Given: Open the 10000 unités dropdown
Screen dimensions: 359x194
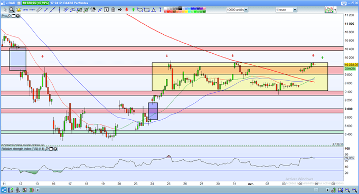Looking at the screenshot, I should [237, 10].
